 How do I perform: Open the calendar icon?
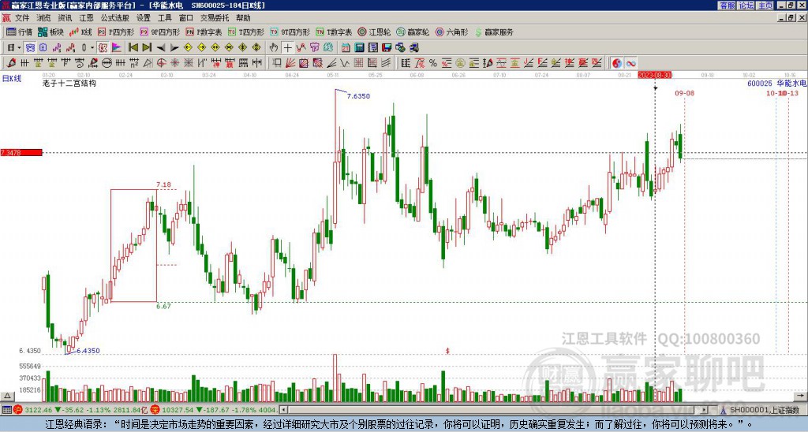(346, 48)
